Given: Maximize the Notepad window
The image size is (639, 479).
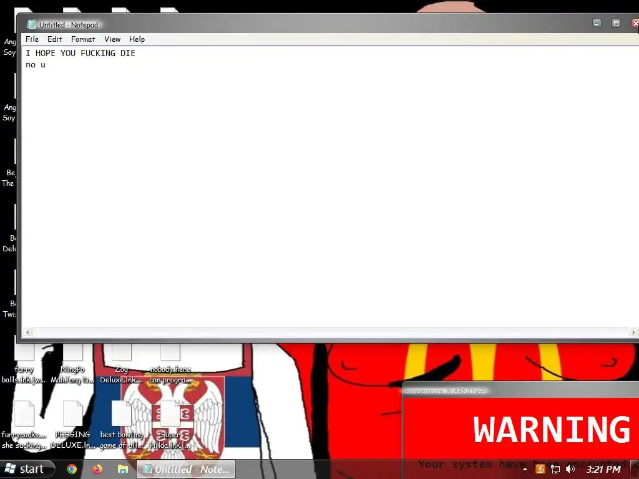Looking at the screenshot, I should pyautogui.click(x=616, y=23).
